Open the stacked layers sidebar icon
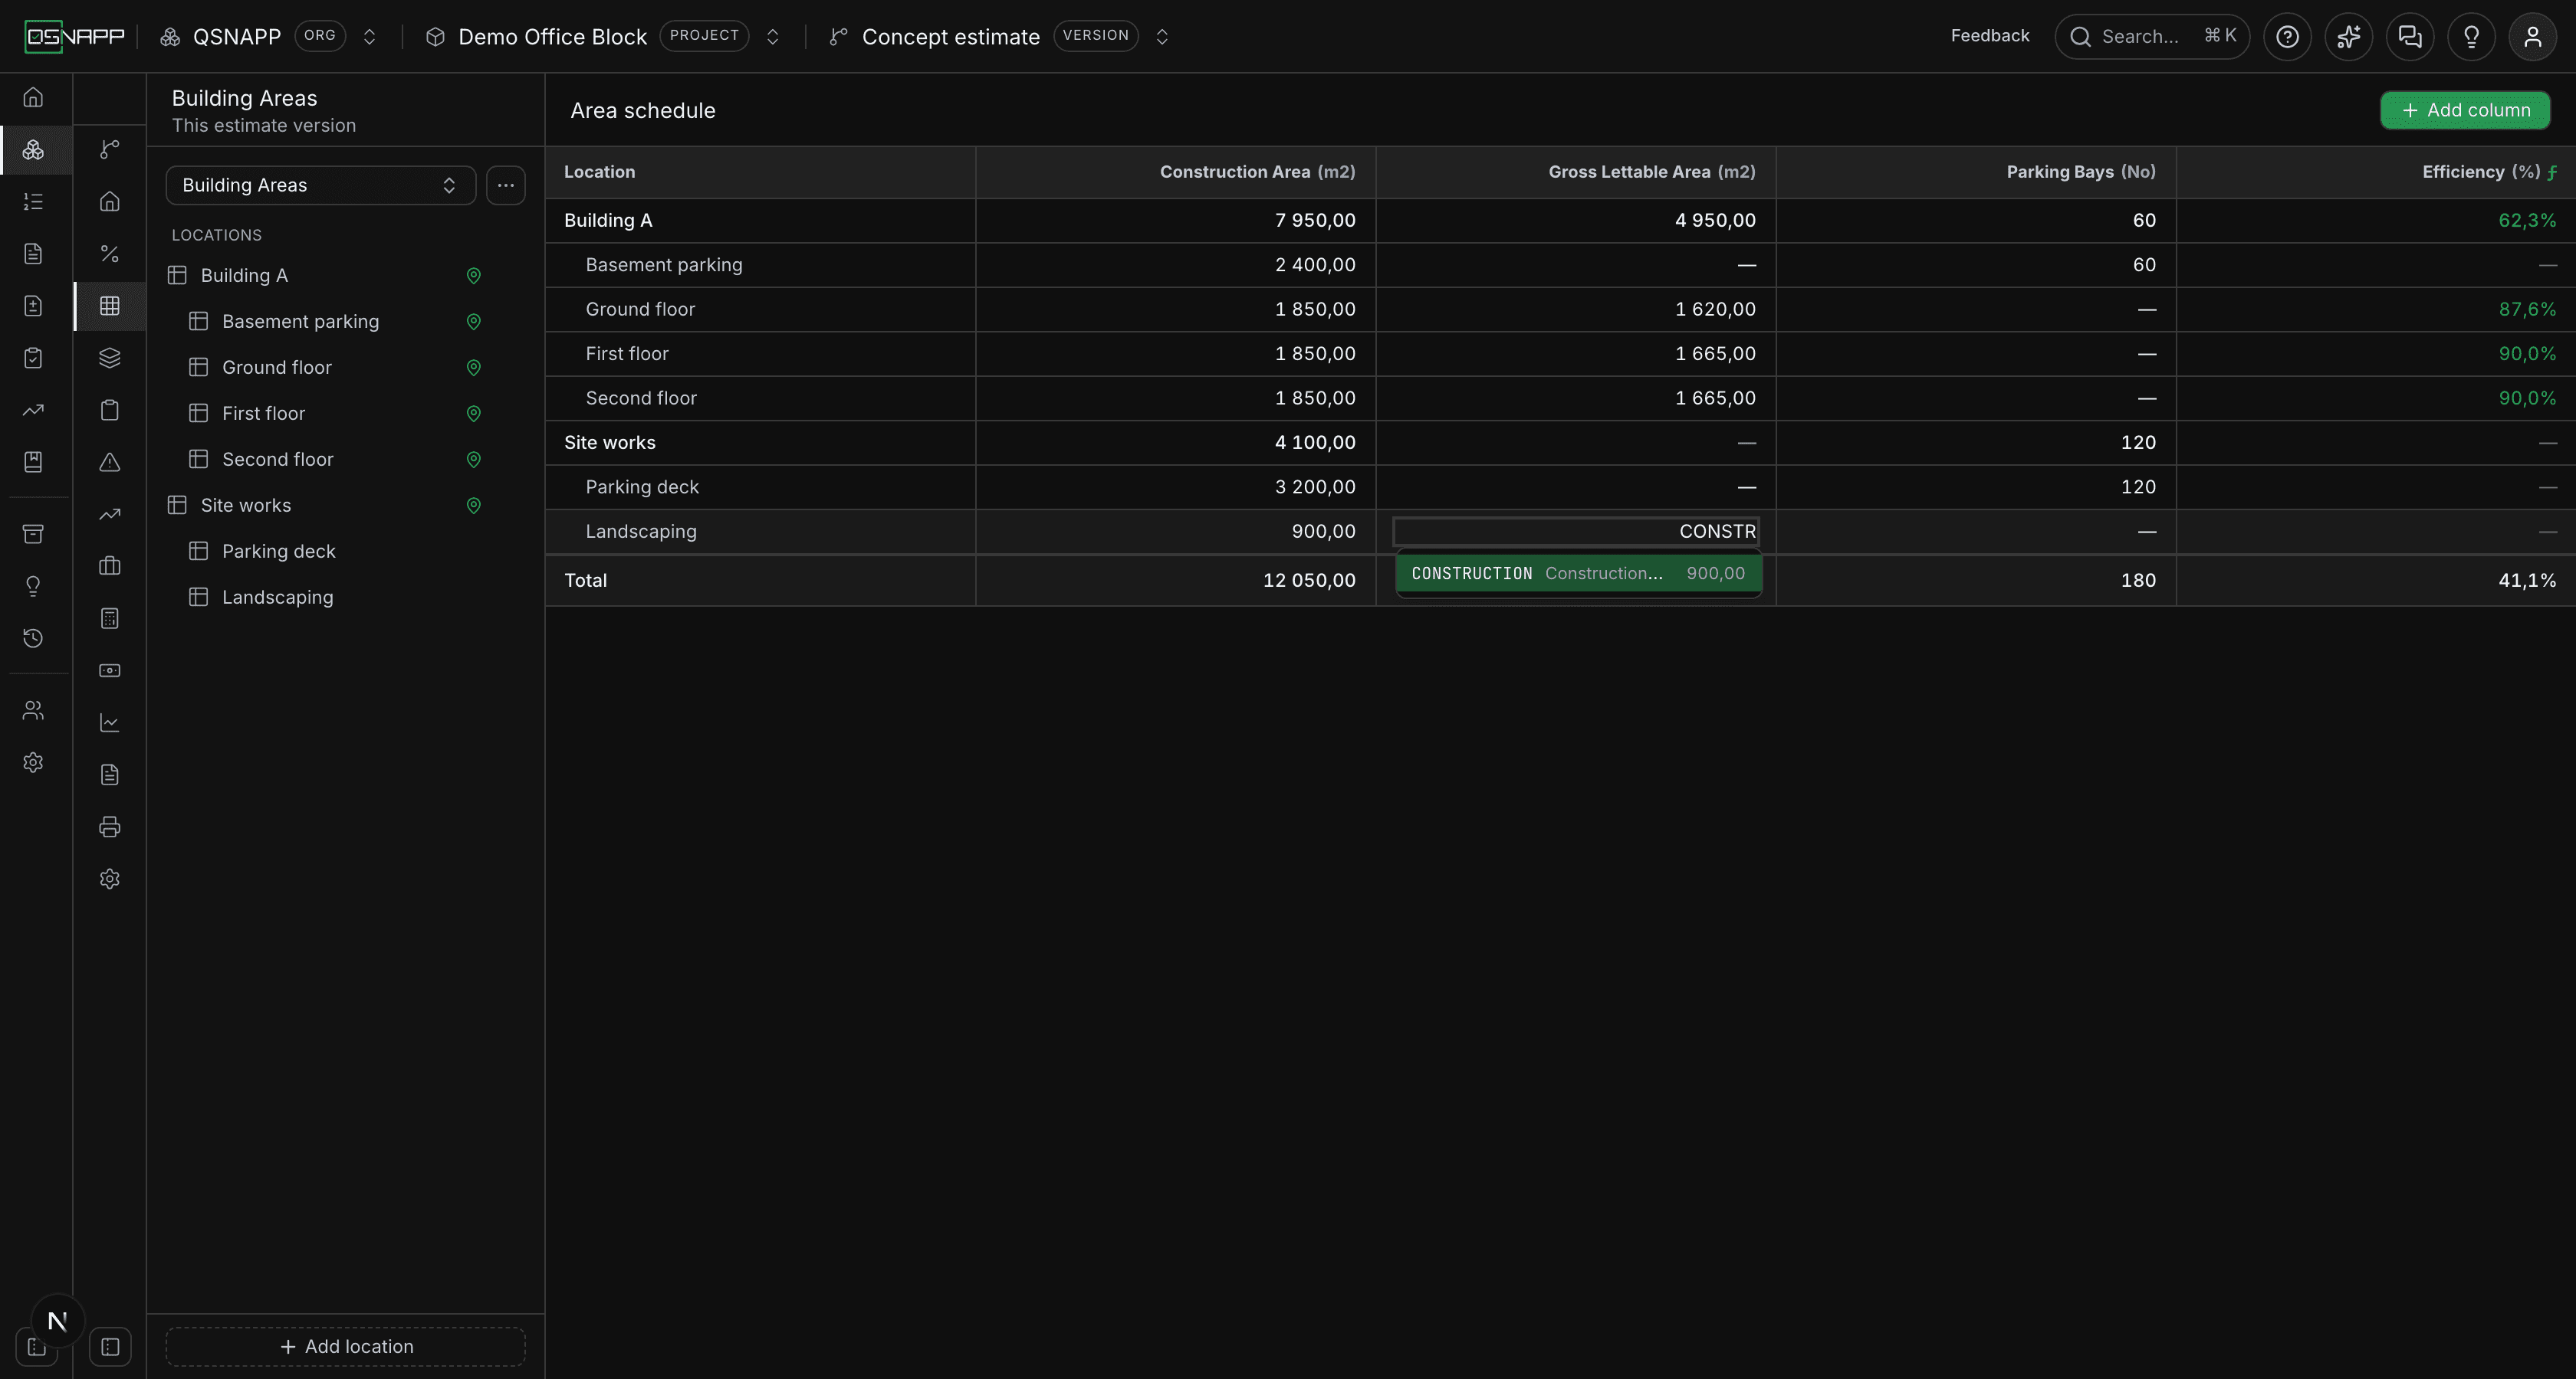Screen dimensions: 2576x1379 pyautogui.click(x=110, y=358)
